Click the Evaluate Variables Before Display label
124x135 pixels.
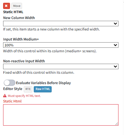click(x=43, y=83)
